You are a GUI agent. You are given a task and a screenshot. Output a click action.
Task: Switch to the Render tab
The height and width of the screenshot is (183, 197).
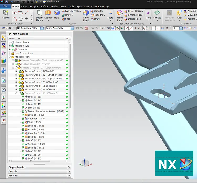pyautogui.click(x=54, y=6)
